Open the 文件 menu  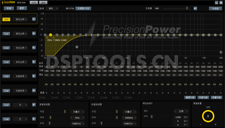point(33,3)
